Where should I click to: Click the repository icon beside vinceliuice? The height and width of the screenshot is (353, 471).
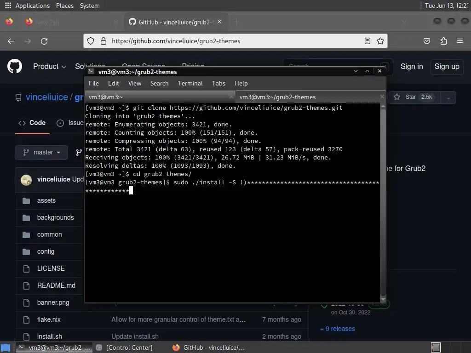point(18,97)
